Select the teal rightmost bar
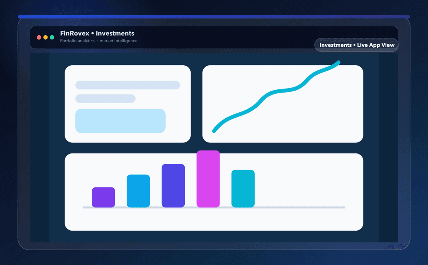Image resolution: width=428 pixels, height=265 pixels. pyautogui.click(x=243, y=188)
